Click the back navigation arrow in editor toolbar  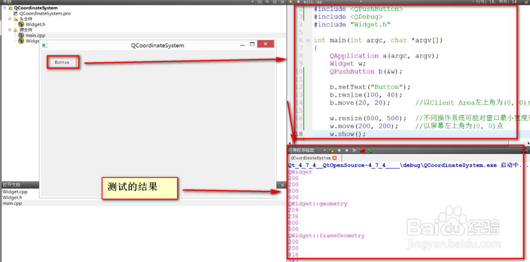[x=290, y=2]
